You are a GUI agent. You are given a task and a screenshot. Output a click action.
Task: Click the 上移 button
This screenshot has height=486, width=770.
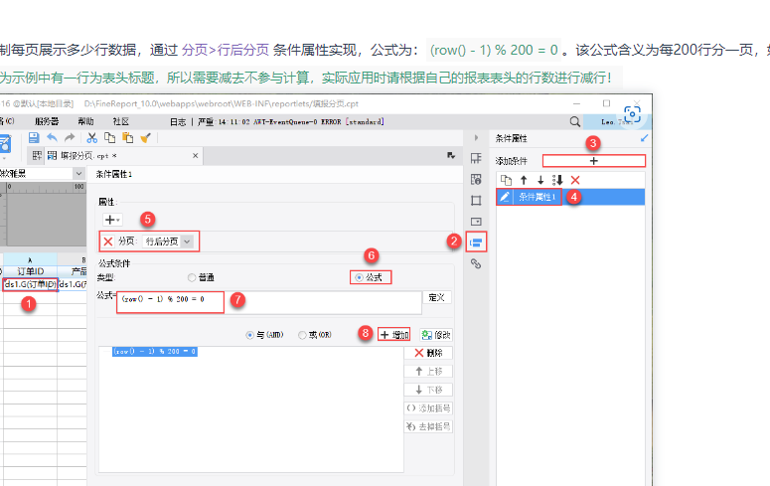(428, 372)
